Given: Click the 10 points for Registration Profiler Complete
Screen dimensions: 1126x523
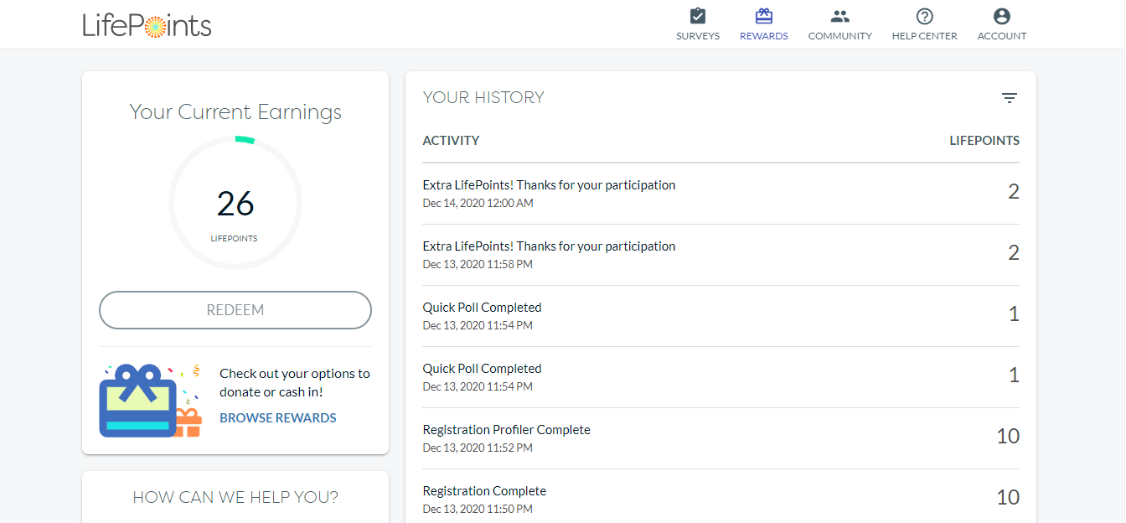Looking at the screenshot, I should coord(1008,436).
